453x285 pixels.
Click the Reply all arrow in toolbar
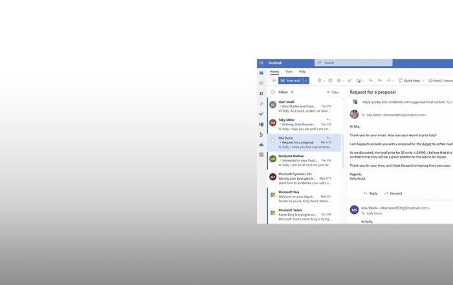(x=380, y=81)
